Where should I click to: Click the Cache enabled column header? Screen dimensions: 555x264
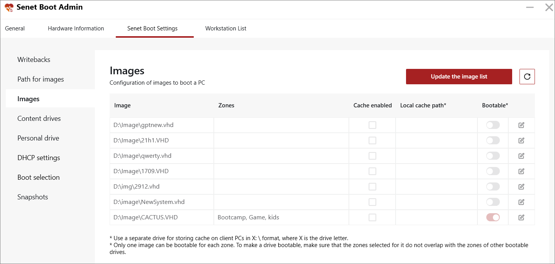(x=372, y=105)
